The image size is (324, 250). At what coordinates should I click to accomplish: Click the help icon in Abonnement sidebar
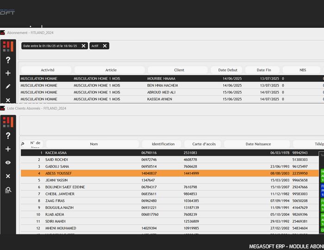tap(8, 60)
